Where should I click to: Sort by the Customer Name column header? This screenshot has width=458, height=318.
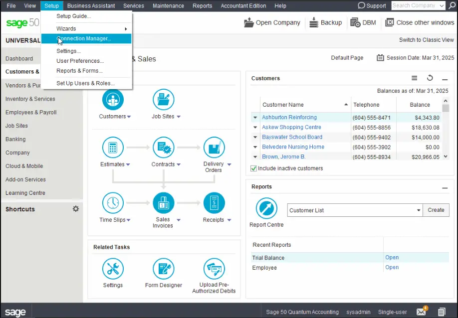coord(305,105)
